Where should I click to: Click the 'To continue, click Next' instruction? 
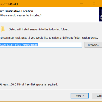tap(14, 38)
